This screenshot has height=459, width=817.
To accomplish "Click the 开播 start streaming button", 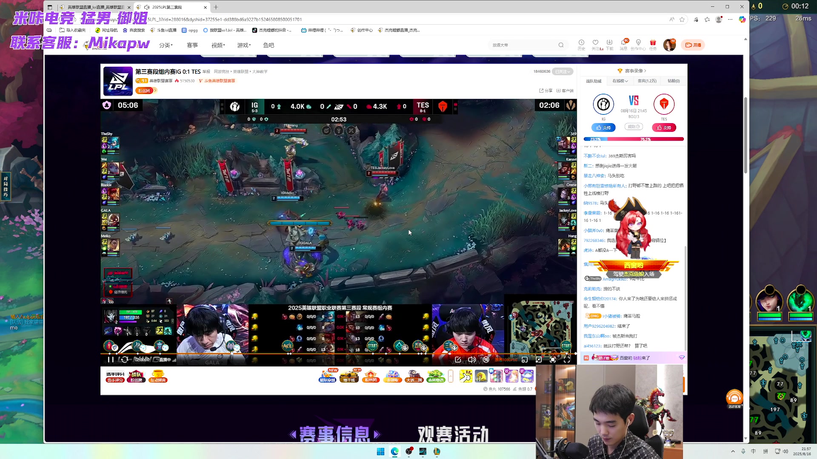I will tap(693, 45).
